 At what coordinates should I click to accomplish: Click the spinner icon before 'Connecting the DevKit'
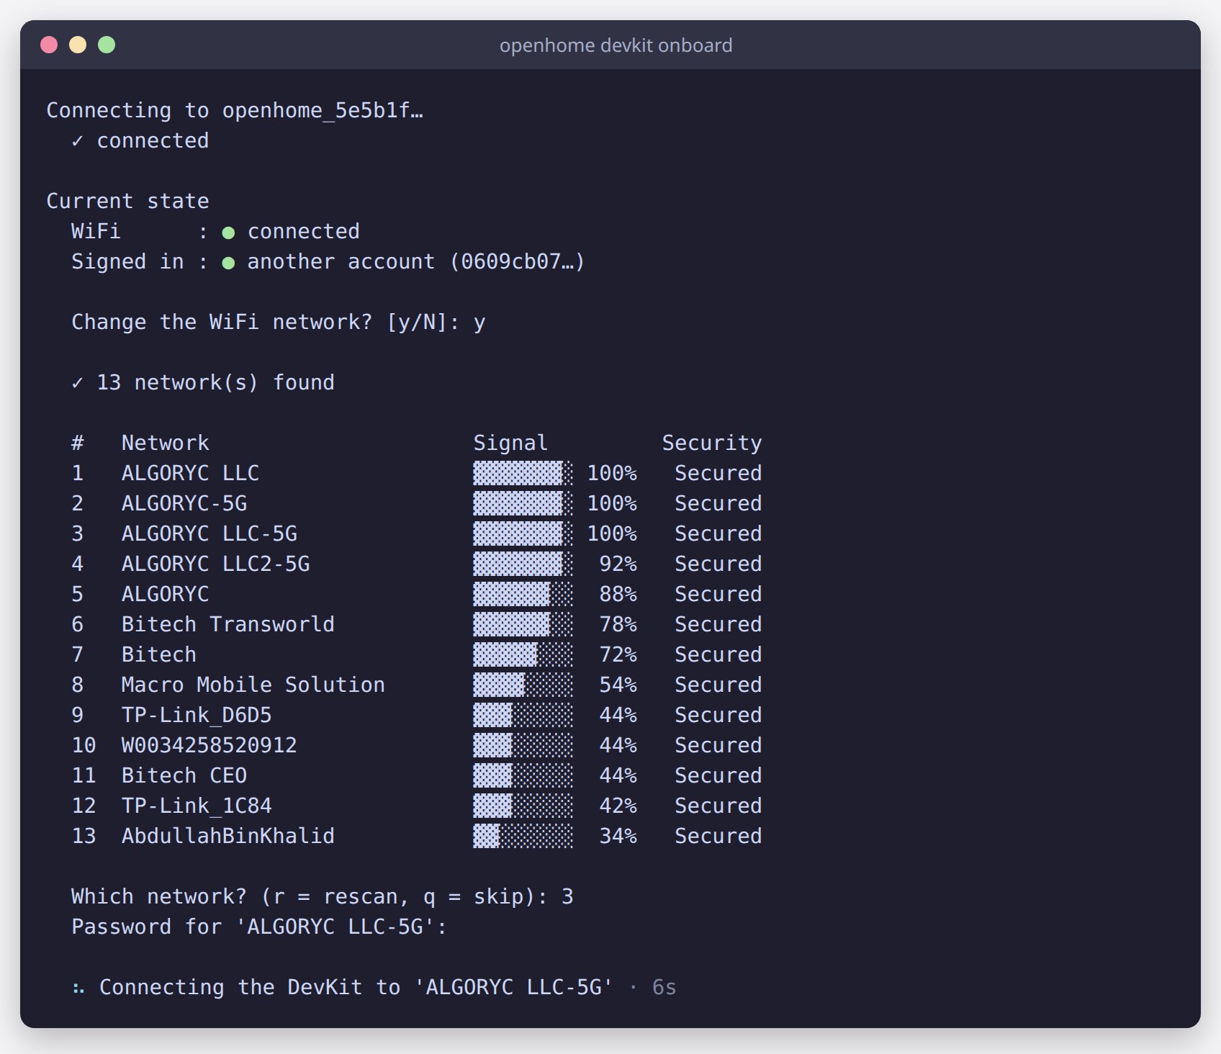coord(78,988)
